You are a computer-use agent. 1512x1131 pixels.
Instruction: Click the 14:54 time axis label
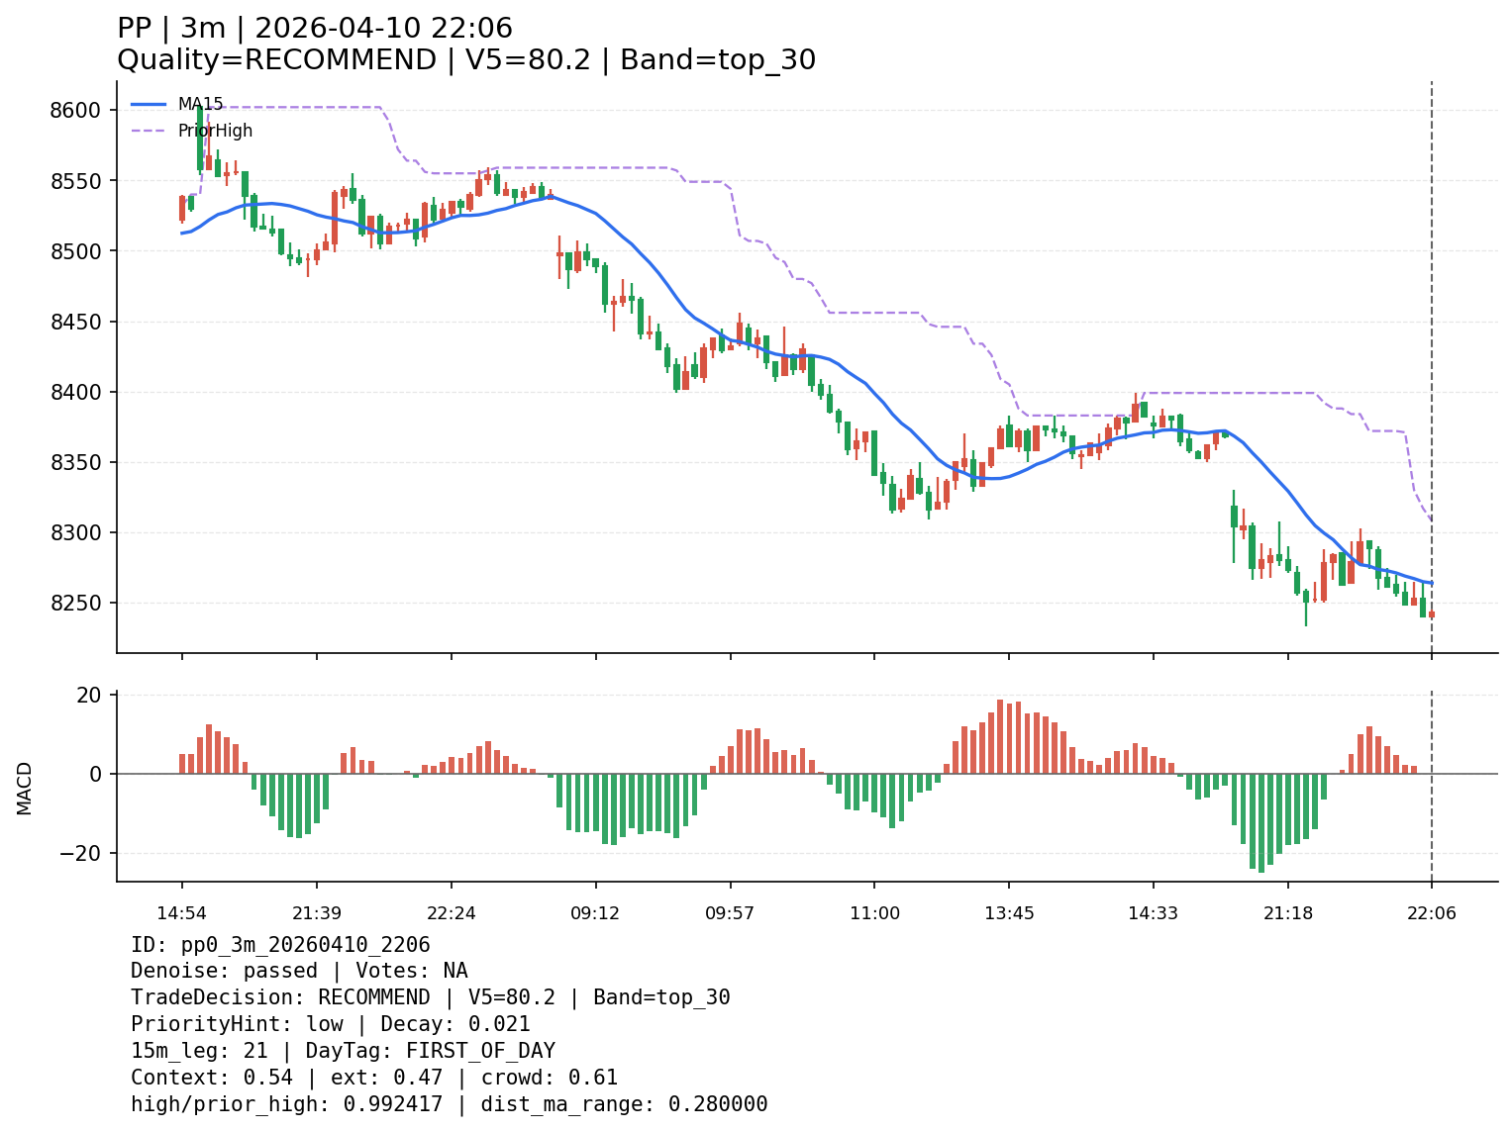[x=180, y=913]
